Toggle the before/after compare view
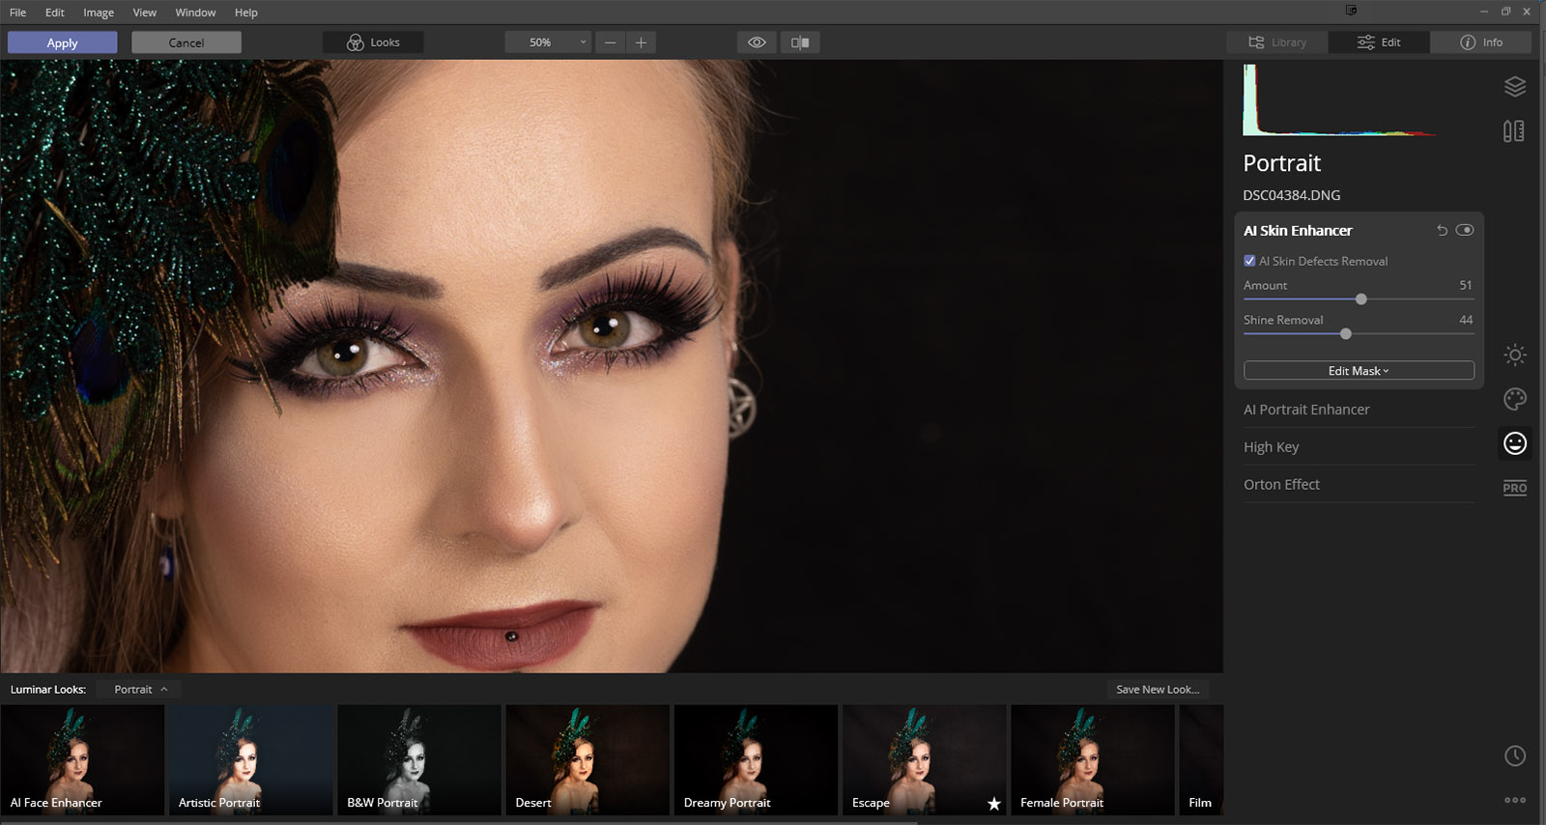This screenshot has height=825, width=1546. (800, 43)
